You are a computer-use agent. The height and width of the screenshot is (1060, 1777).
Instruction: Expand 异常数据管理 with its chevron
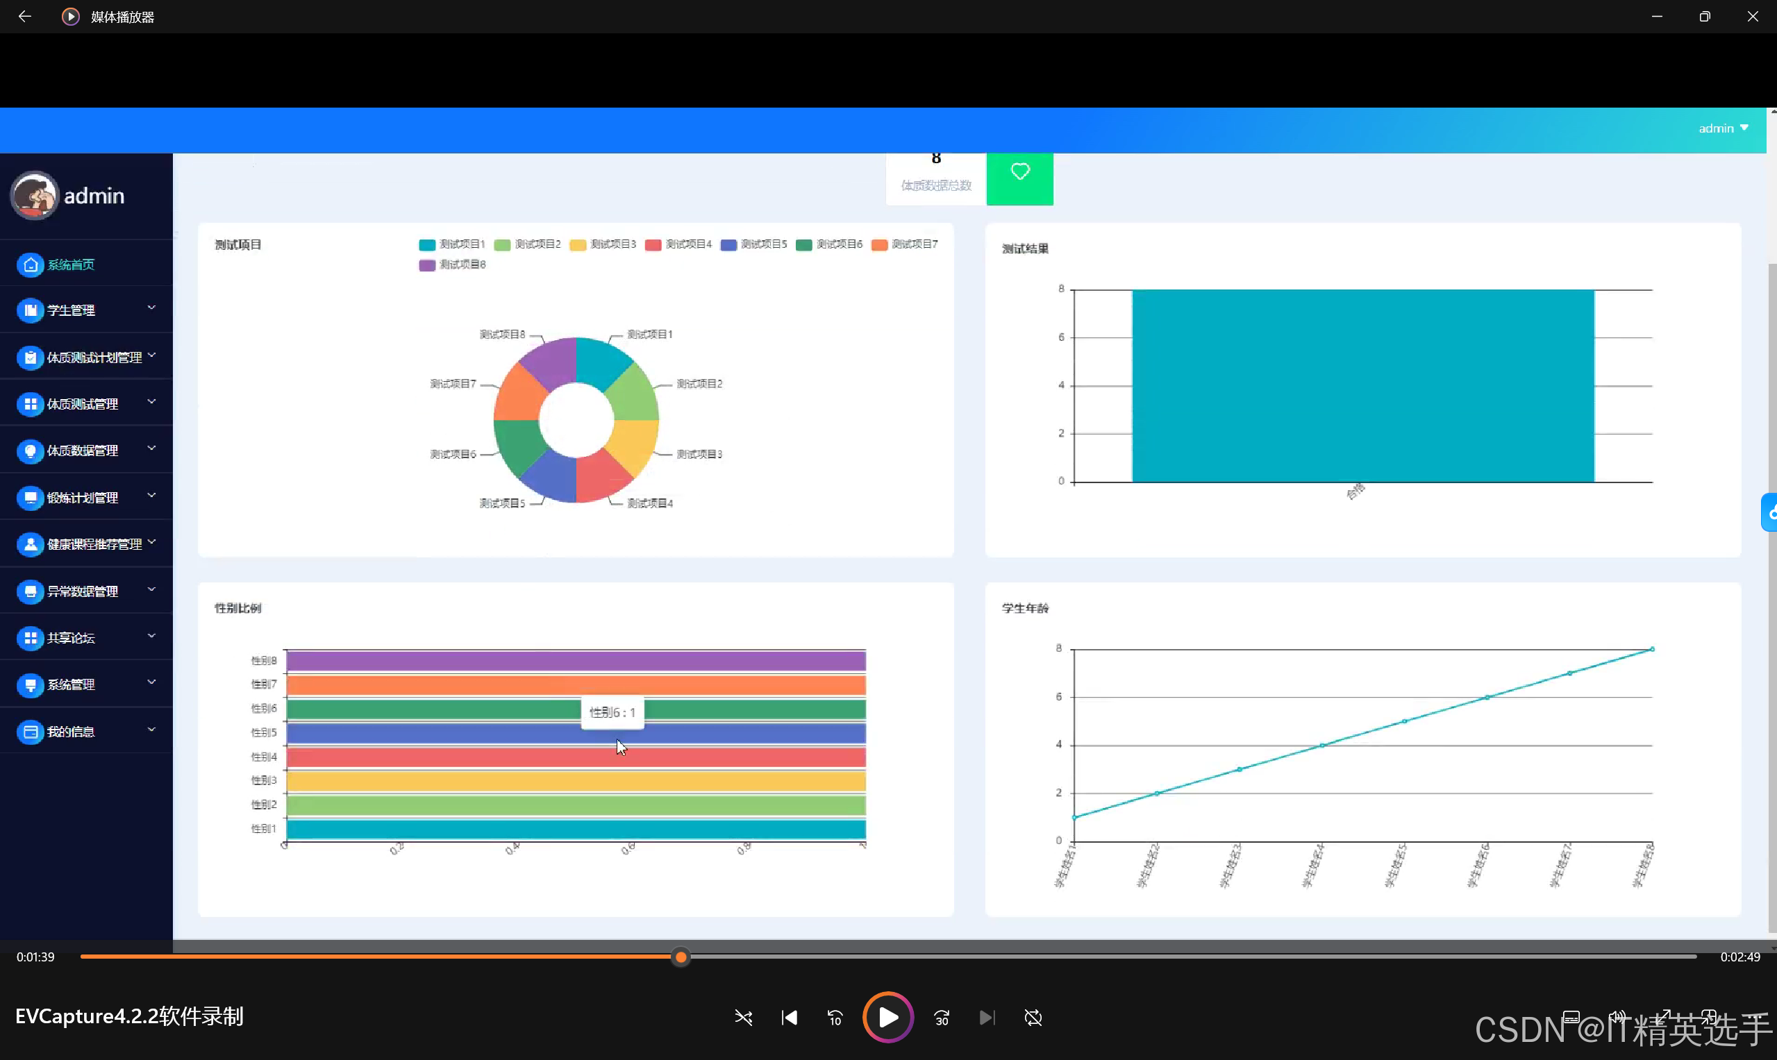(151, 589)
